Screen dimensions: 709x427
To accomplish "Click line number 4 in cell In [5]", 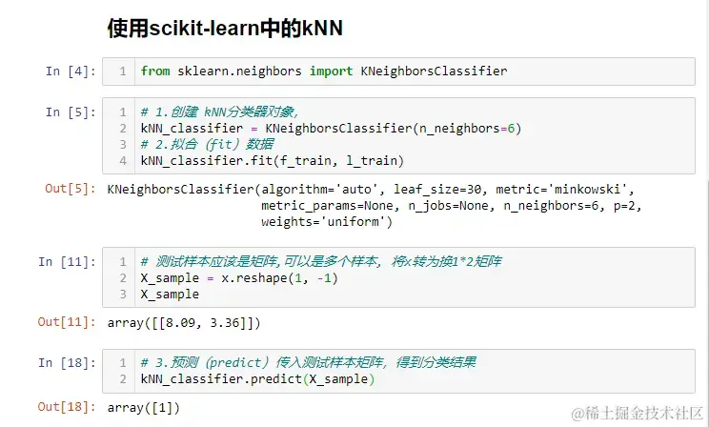I will point(123,160).
